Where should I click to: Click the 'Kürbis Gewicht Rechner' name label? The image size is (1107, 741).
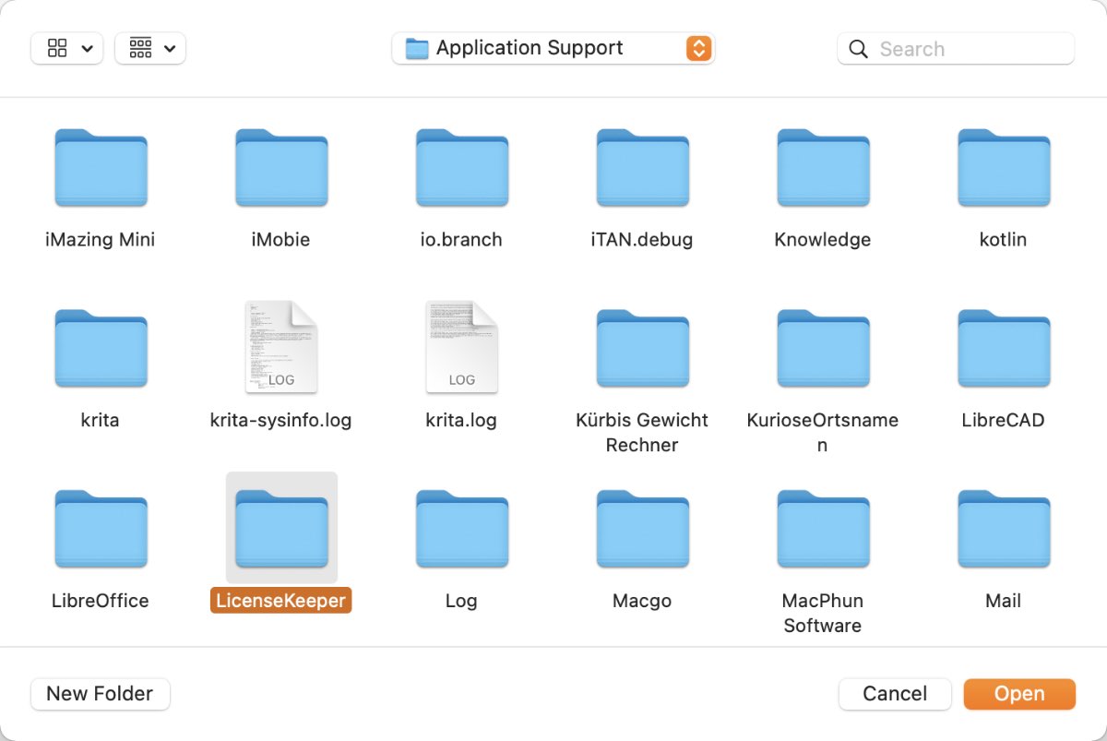coord(642,433)
